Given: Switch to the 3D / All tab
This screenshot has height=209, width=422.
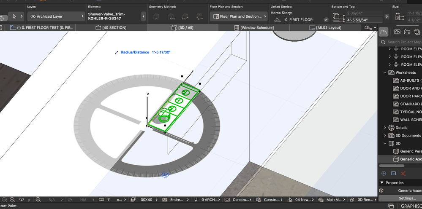Looking at the screenshot, I should point(182,28).
